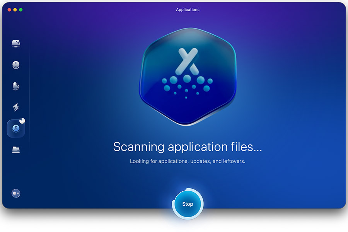The image size is (348, 232).
Task: Close the window with red button
Action: 9,10
